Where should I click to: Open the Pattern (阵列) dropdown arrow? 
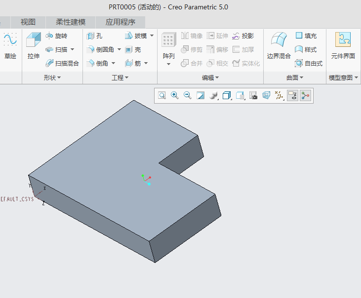point(168,64)
